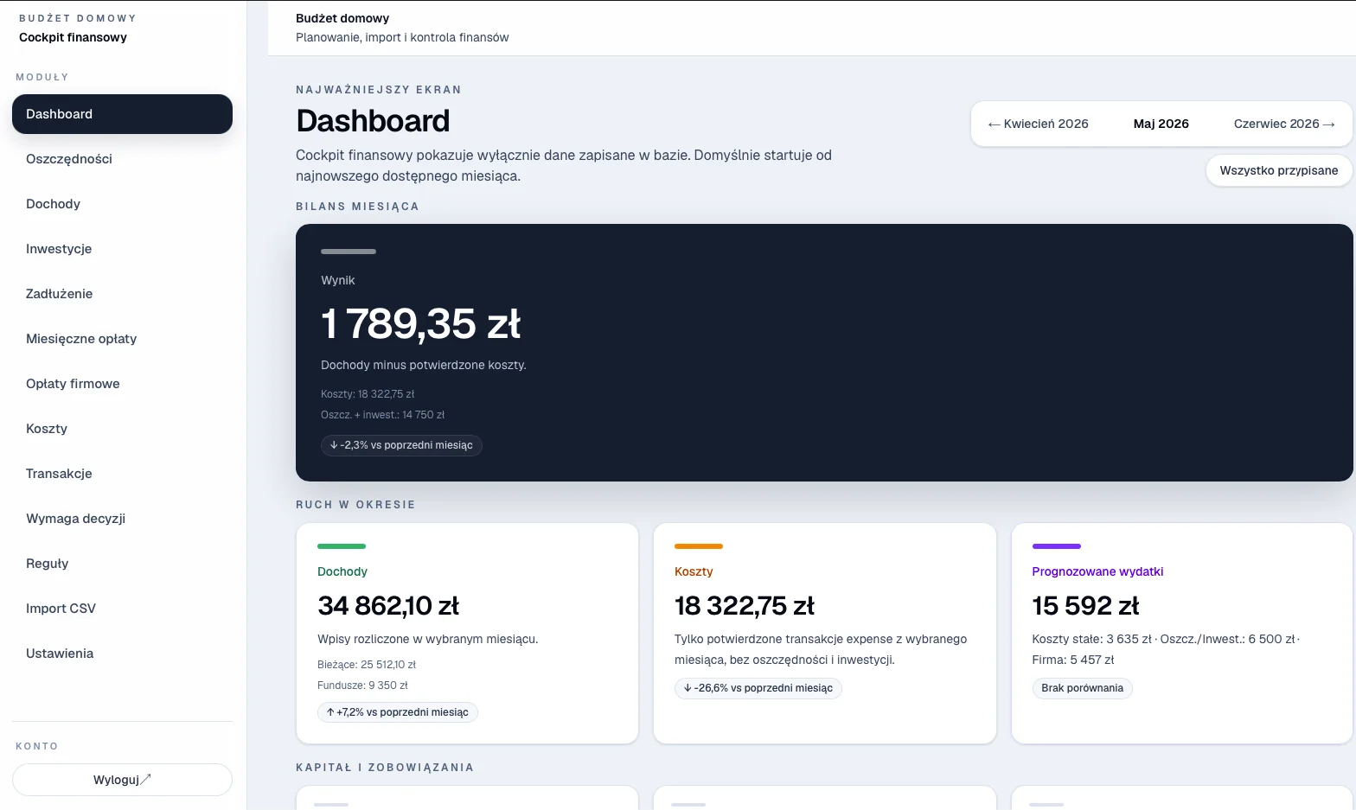Image resolution: width=1356 pixels, height=810 pixels.
Task: Click the 15 592 zł forecast value
Action: pyautogui.click(x=1085, y=606)
